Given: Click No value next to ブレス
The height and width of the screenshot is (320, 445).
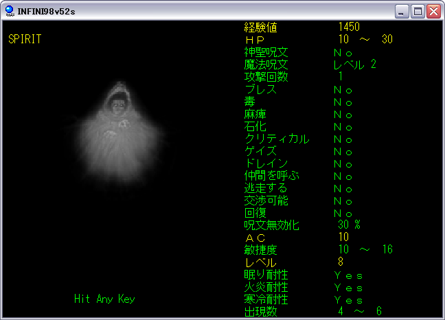Looking at the screenshot, I should [x=343, y=90].
